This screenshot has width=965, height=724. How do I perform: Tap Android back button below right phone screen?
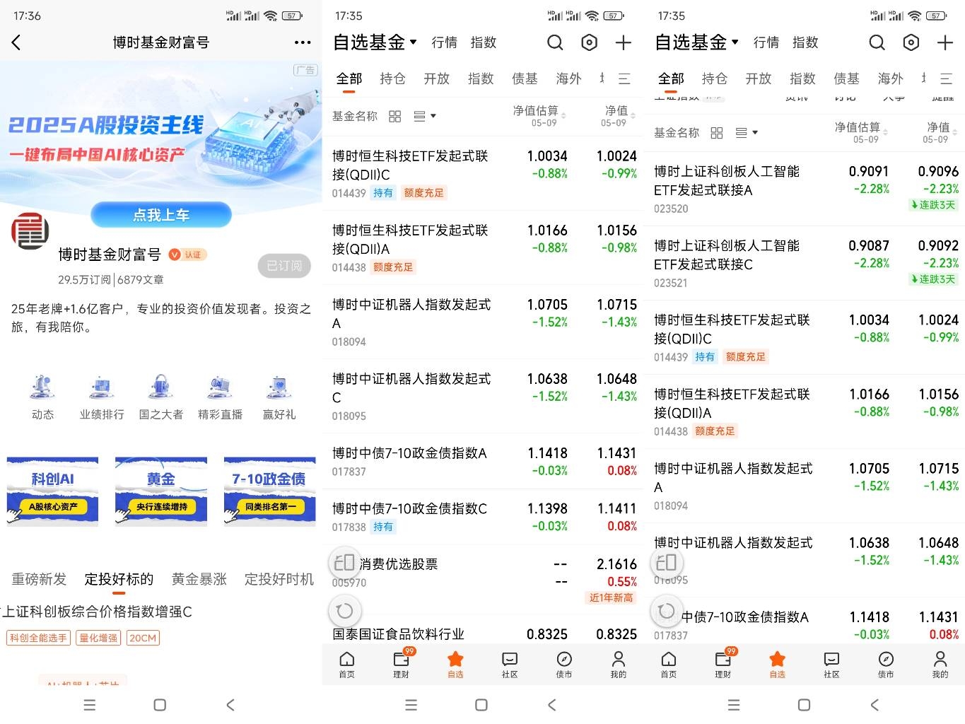[875, 705]
